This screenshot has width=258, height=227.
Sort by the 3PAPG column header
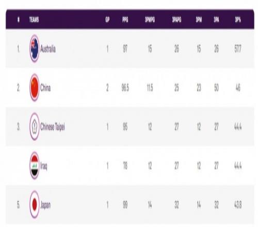point(176,20)
